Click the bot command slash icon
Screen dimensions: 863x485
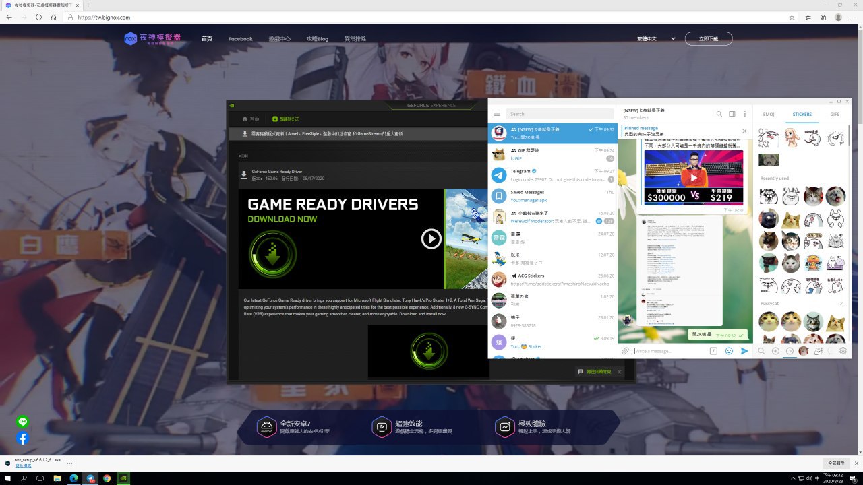tap(713, 351)
